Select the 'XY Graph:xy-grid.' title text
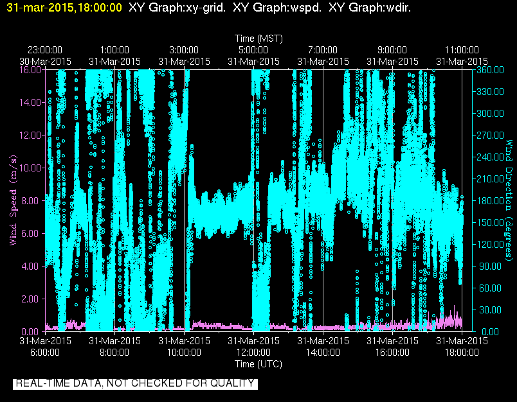Screen dimensions: 517x402 pyautogui.click(x=177, y=7)
